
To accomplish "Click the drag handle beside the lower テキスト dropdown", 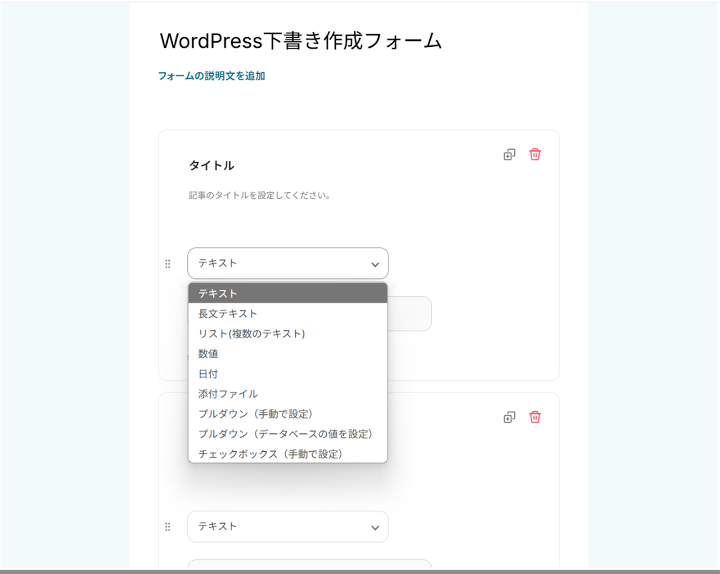I will [168, 527].
